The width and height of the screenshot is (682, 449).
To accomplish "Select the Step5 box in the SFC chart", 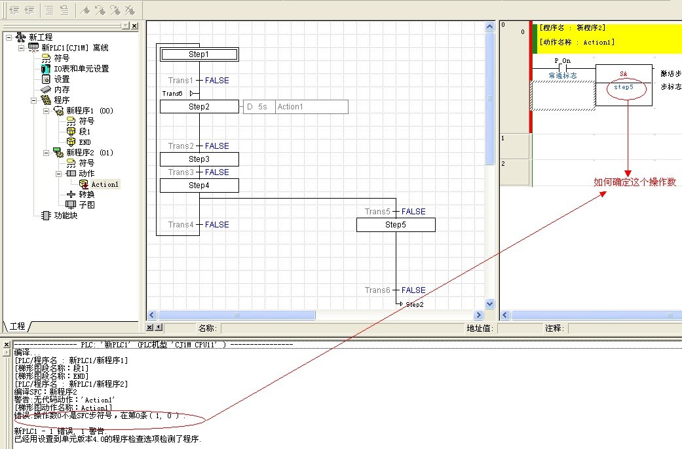I will [395, 225].
